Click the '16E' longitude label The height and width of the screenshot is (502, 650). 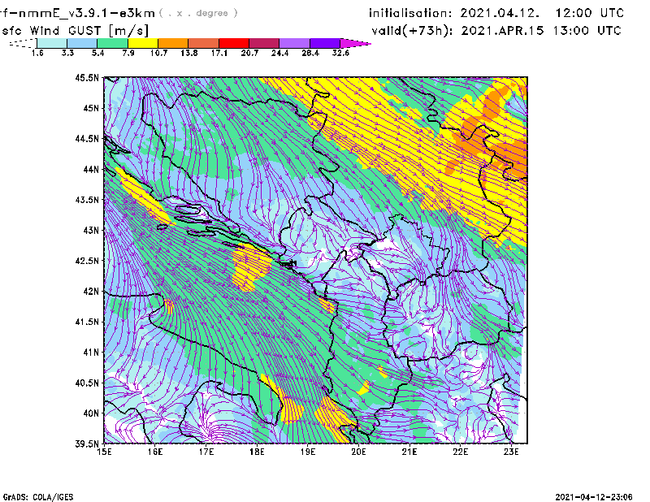tap(155, 452)
